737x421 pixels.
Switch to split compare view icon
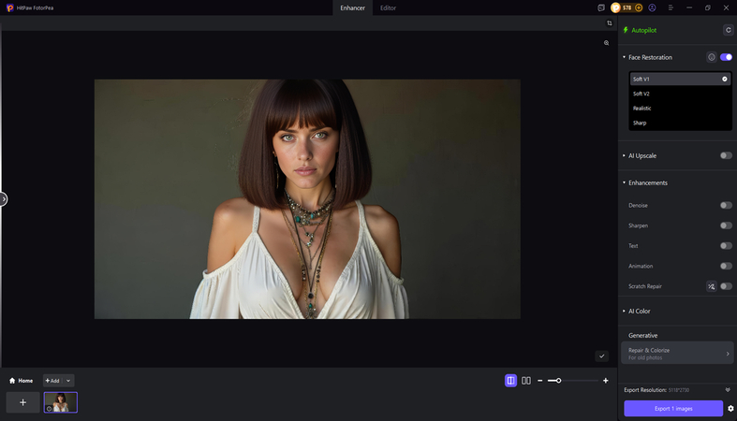[511, 381]
